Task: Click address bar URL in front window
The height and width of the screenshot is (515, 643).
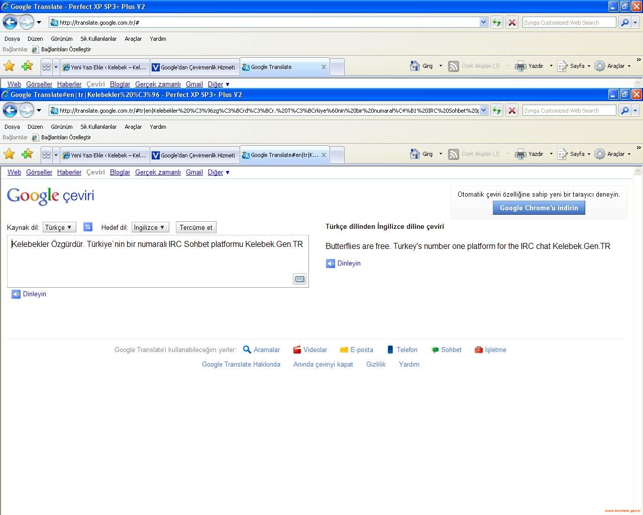Action: 269,111
